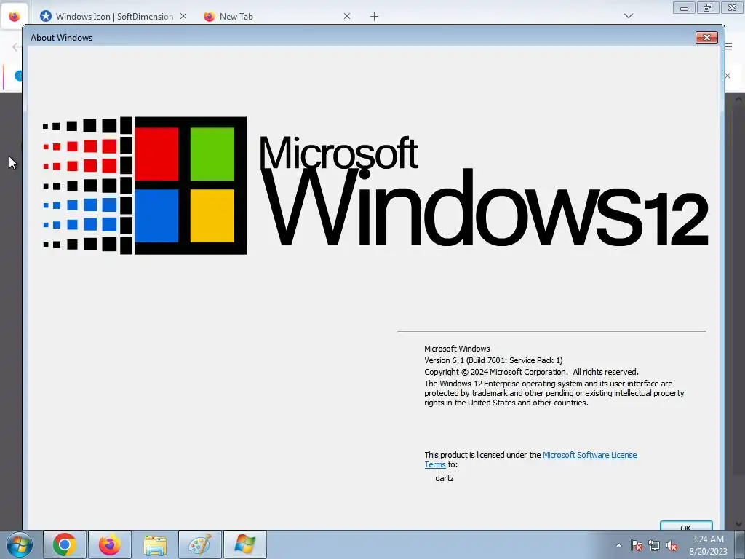Screen dimensions: 745x559
Task: Select the About Windows taskbar button
Action: coord(244,544)
